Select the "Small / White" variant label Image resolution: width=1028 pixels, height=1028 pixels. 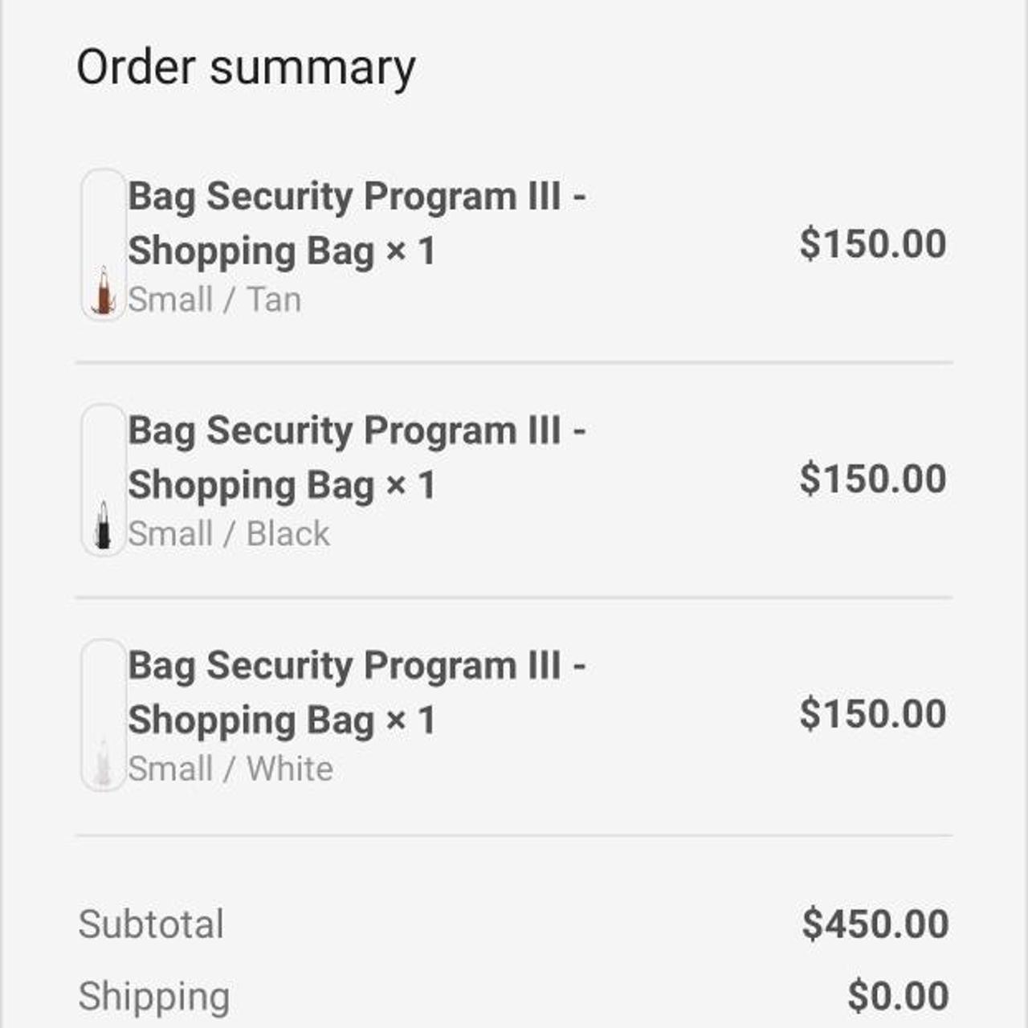(x=230, y=769)
